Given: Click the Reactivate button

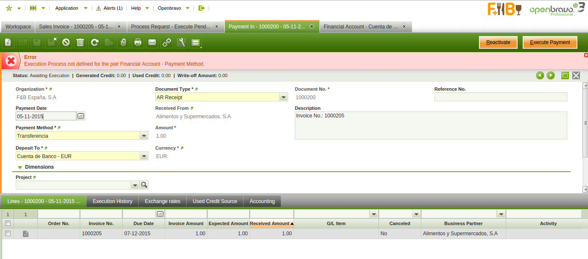Looking at the screenshot, I should 498,42.
